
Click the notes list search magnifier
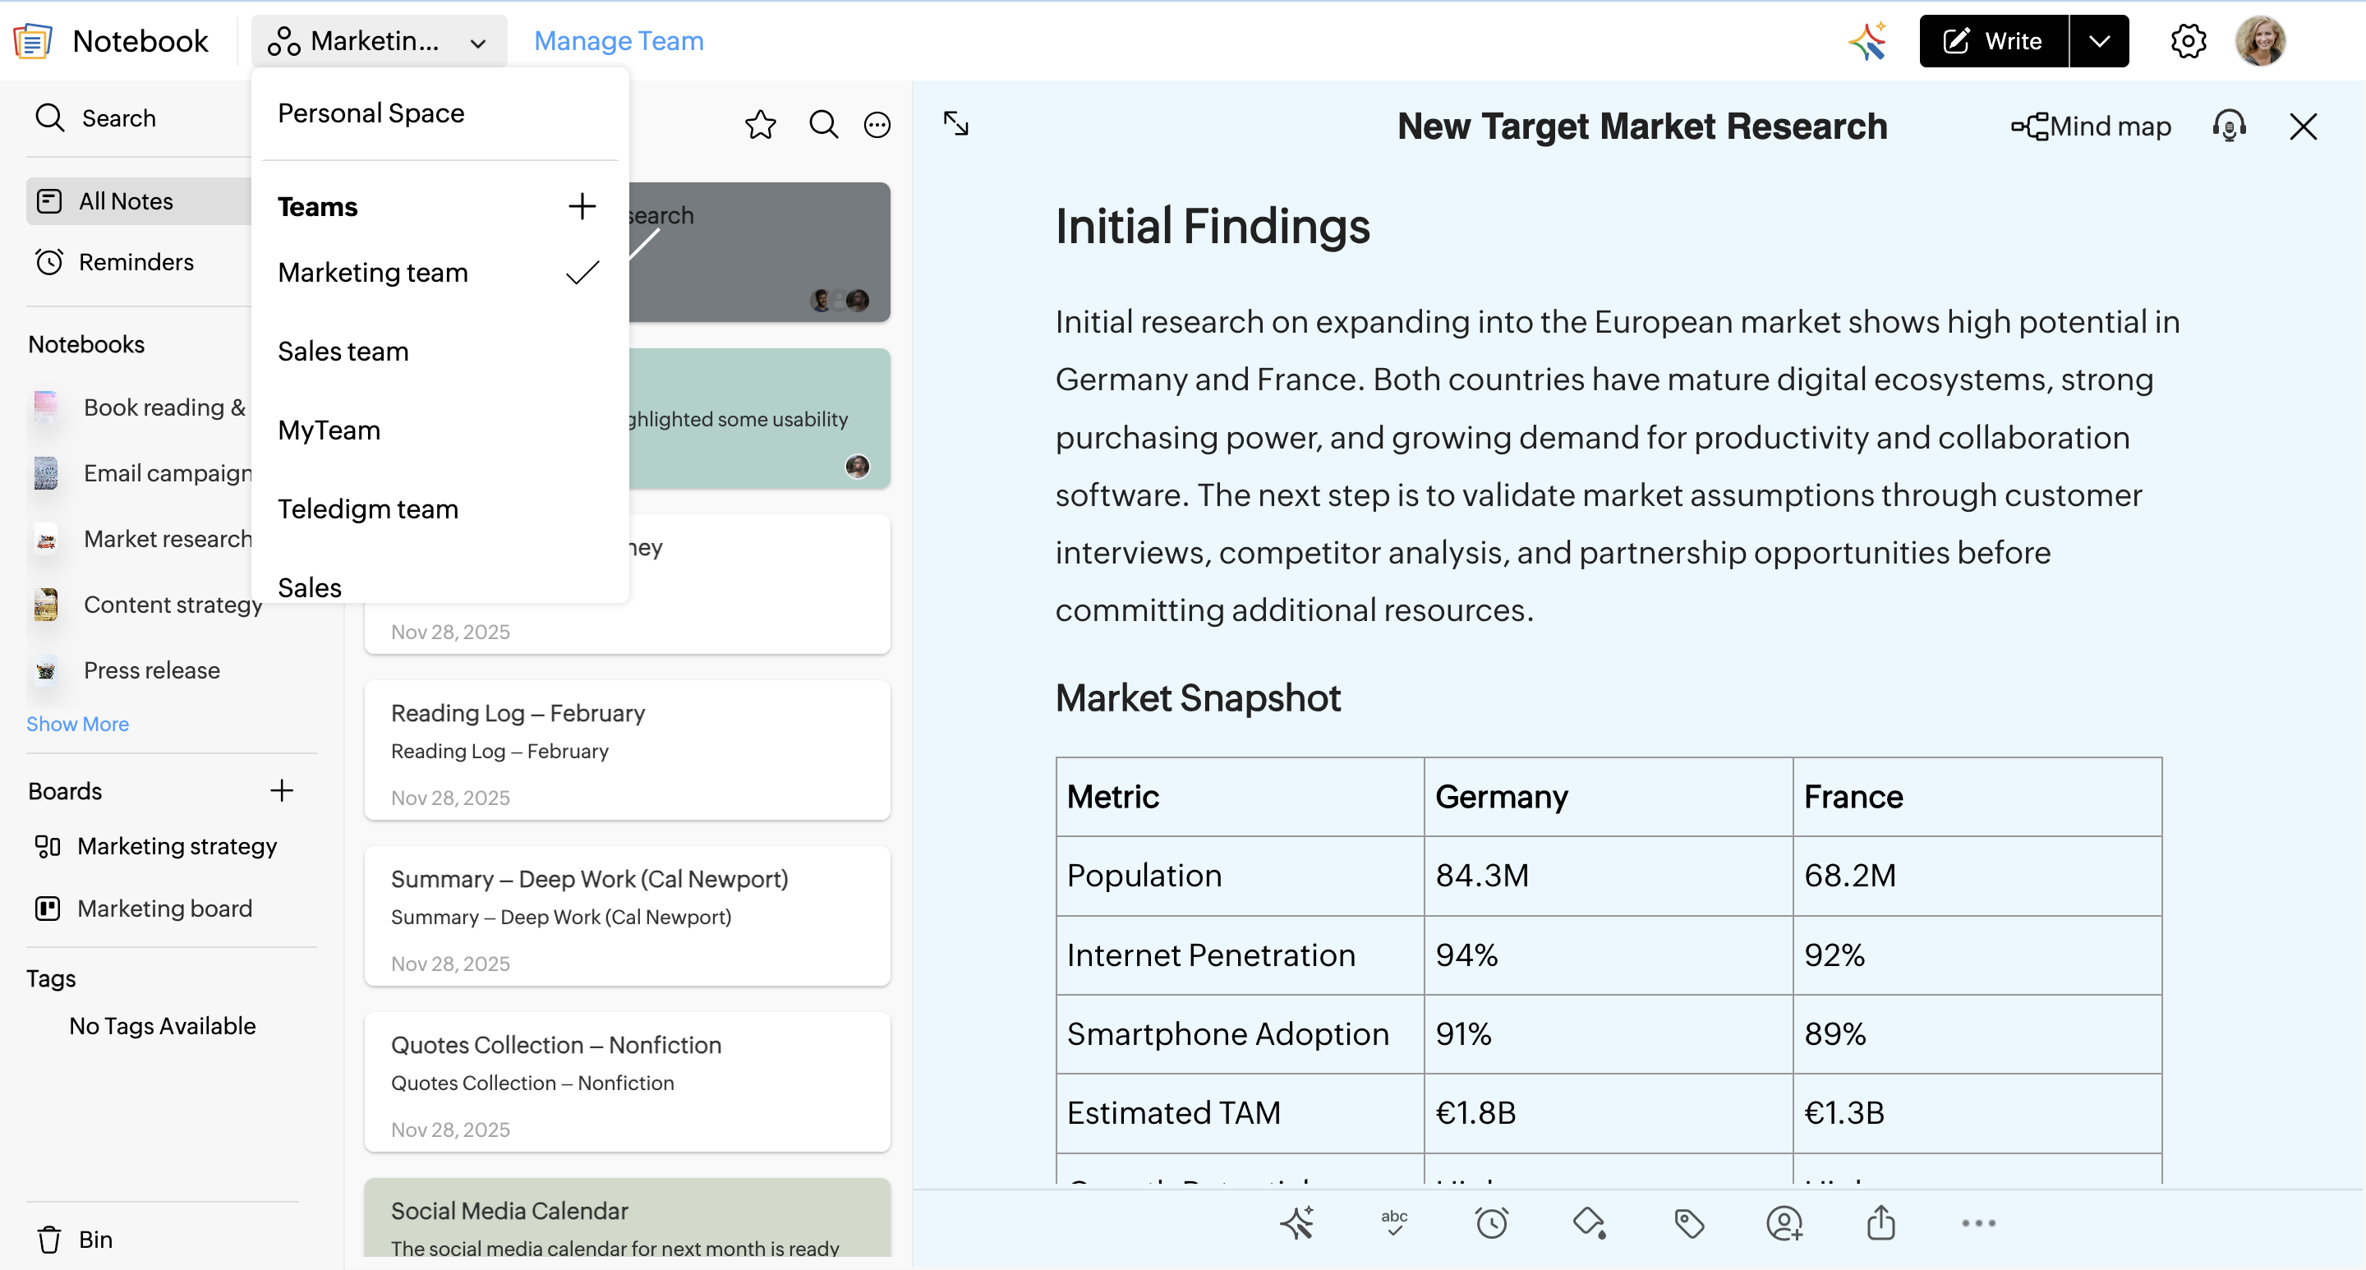tap(823, 124)
